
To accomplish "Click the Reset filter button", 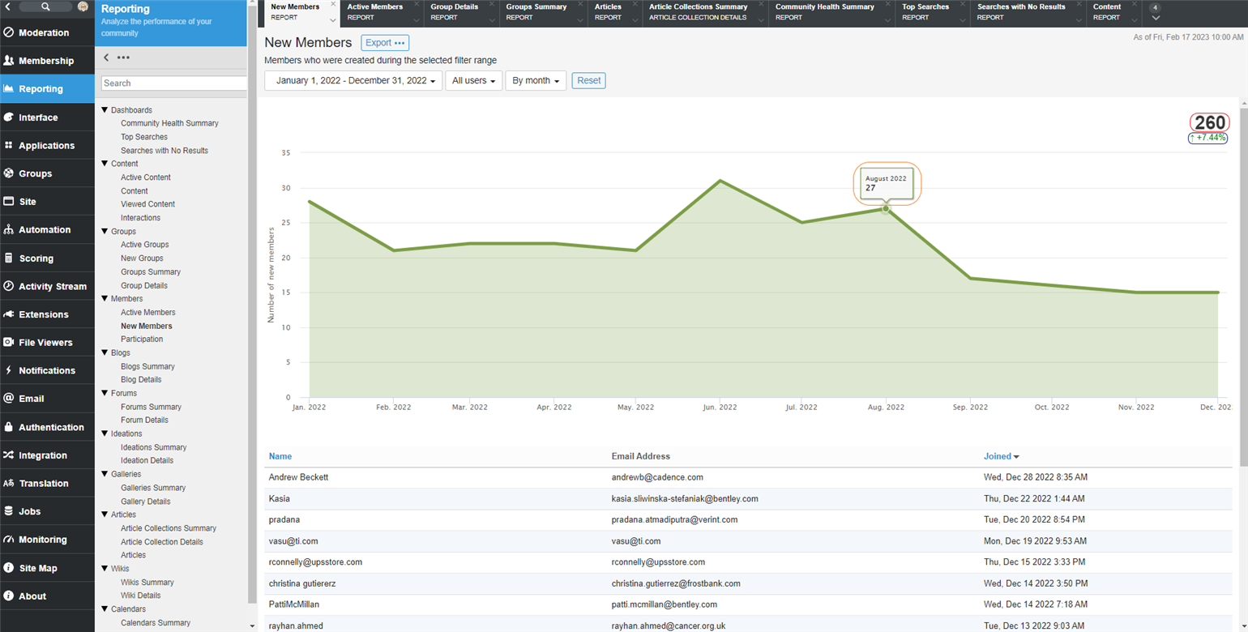I will pyautogui.click(x=589, y=81).
